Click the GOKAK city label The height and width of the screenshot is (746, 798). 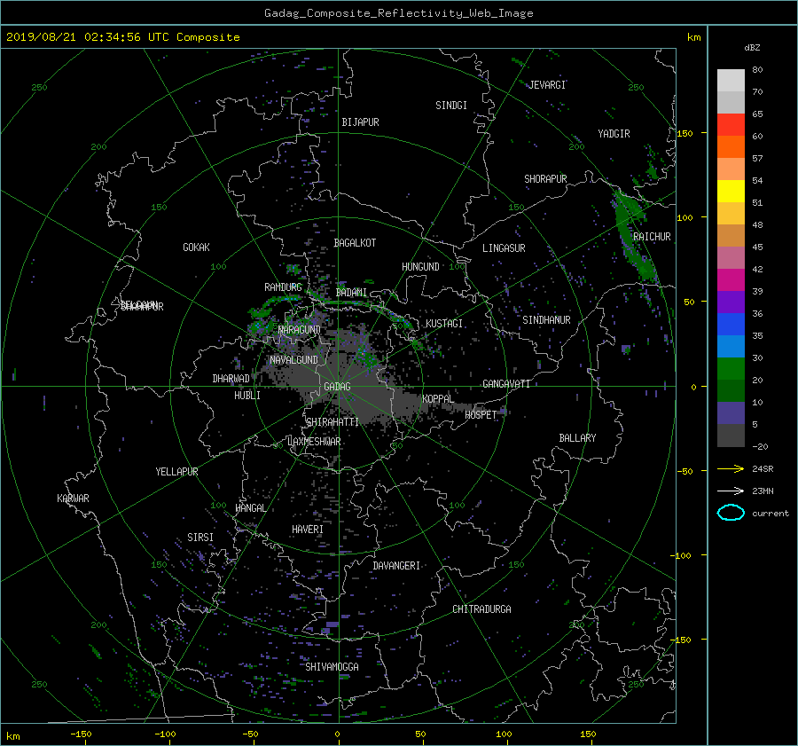click(197, 247)
